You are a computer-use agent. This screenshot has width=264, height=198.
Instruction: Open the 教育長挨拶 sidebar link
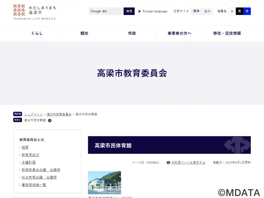pyautogui.click(x=30, y=155)
